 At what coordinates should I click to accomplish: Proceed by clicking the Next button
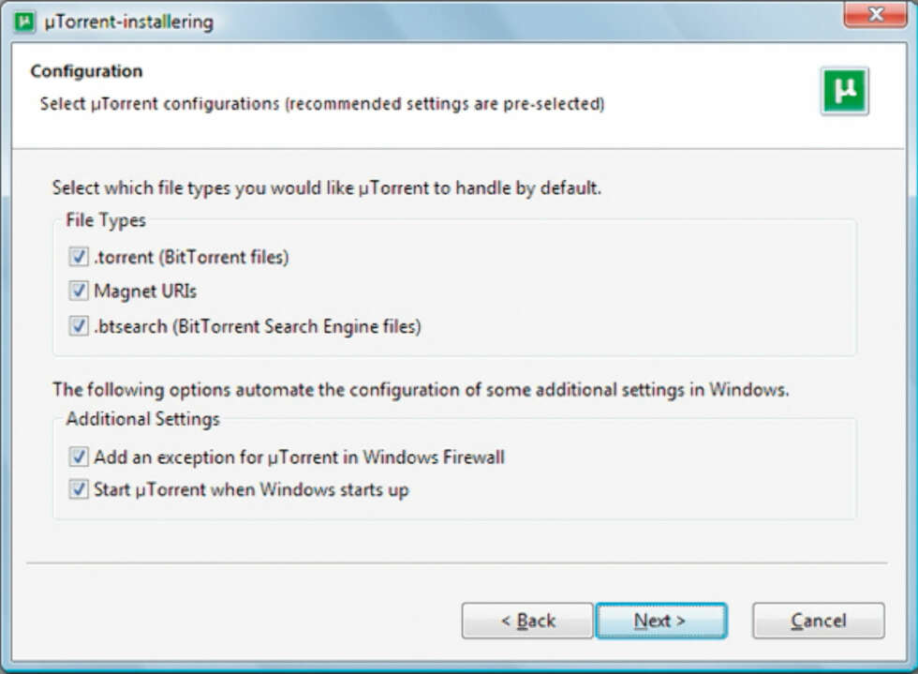point(661,621)
